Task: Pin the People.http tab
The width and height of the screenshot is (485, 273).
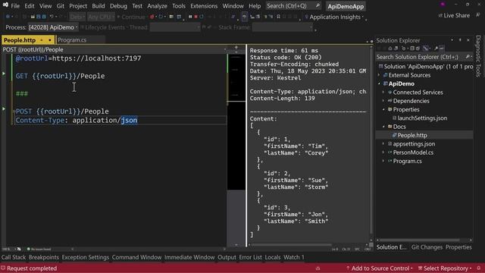Action: point(42,40)
